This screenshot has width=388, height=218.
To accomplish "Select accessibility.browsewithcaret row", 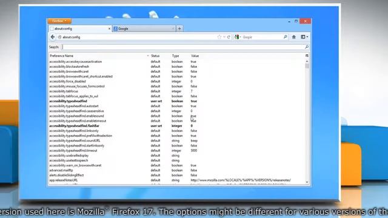I will pyautogui.click(x=176, y=71).
